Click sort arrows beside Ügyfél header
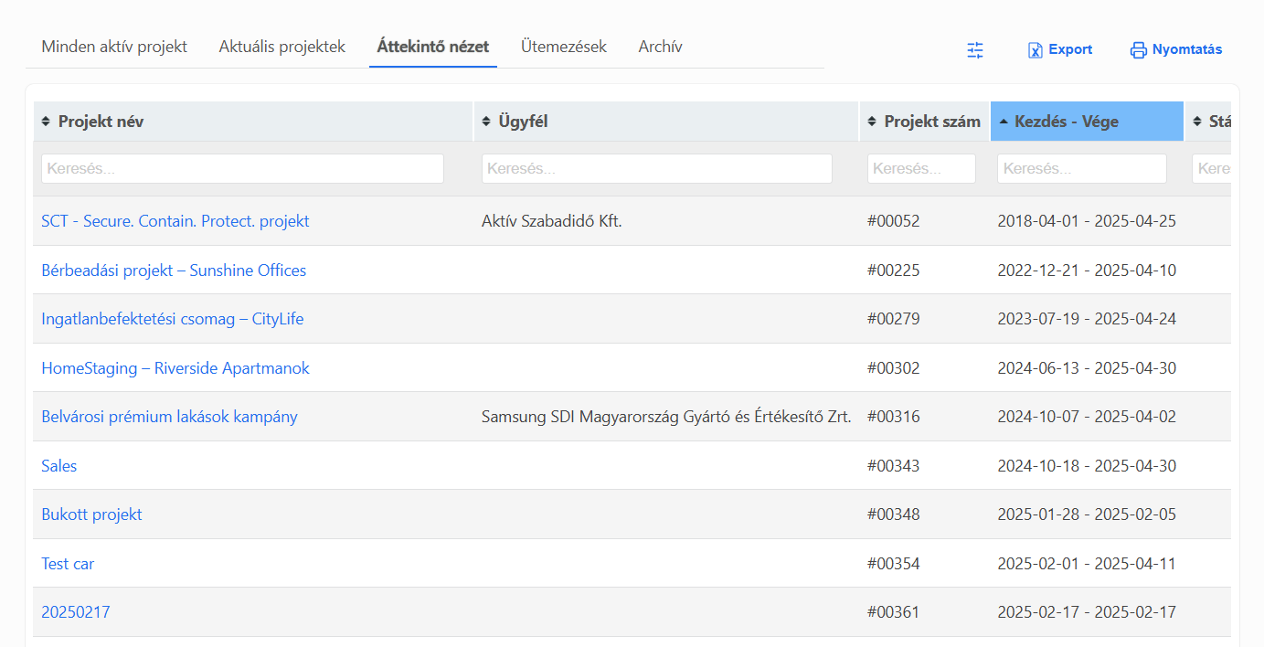The image size is (1264, 647). 485,122
